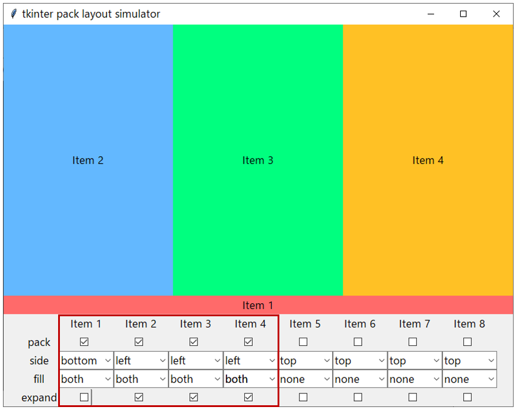This screenshot has width=516, height=410.
Task: Maximize the layout simulator window
Action: point(463,14)
